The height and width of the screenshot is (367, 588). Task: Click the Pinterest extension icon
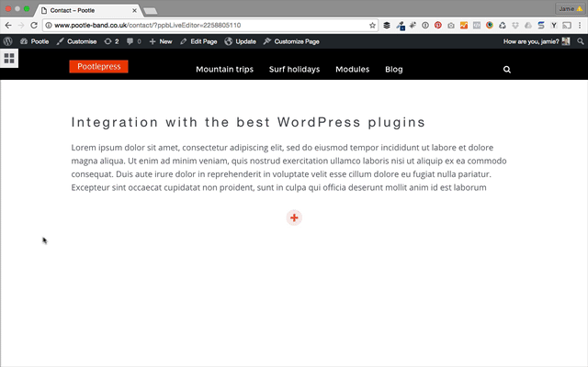(x=437, y=25)
